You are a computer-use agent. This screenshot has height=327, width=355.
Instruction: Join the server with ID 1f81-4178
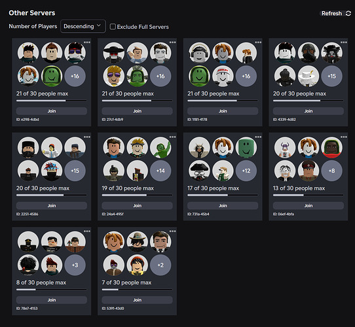click(x=223, y=111)
